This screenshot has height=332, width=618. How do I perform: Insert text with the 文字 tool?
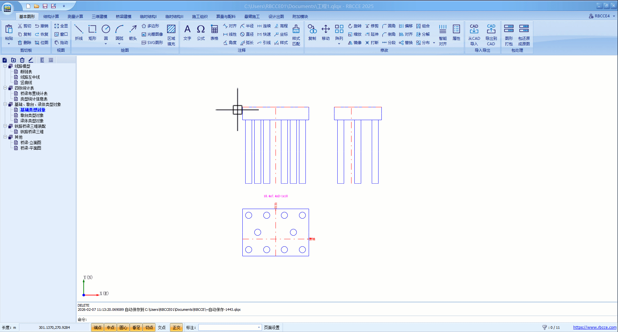tap(187, 32)
